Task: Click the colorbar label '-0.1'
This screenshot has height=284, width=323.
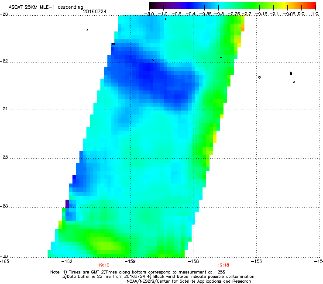Action: pyautogui.click(x=275, y=14)
